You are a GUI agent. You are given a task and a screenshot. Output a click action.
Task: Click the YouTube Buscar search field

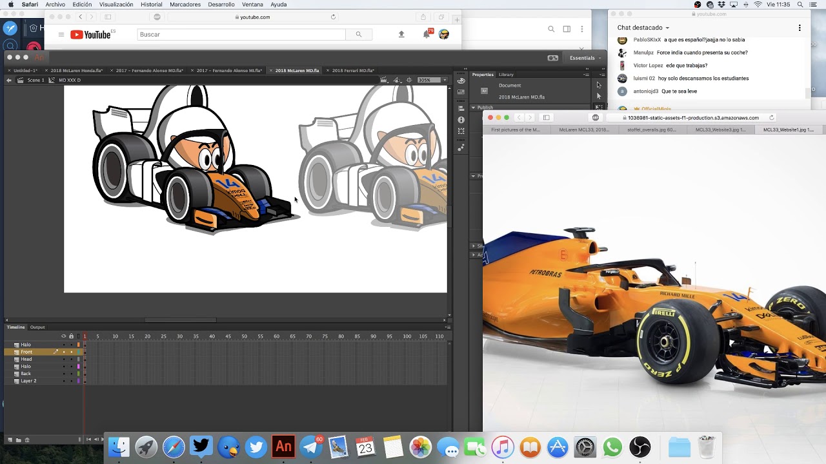(x=241, y=34)
